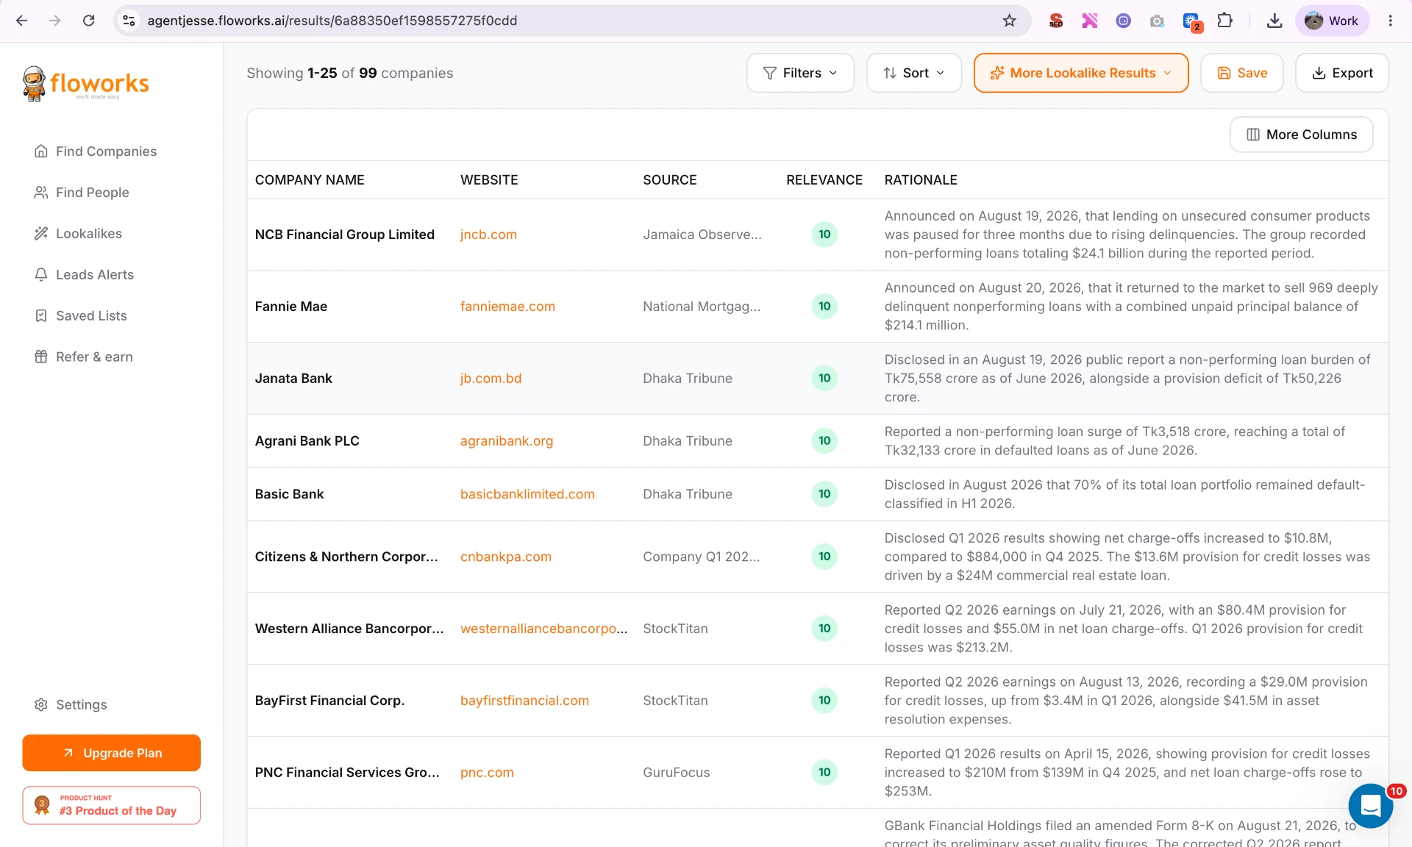Viewport: 1412px width, 847px height.
Task: Click the COMPANY NAME column header
Action: pyautogui.click(x=310, y=180)
